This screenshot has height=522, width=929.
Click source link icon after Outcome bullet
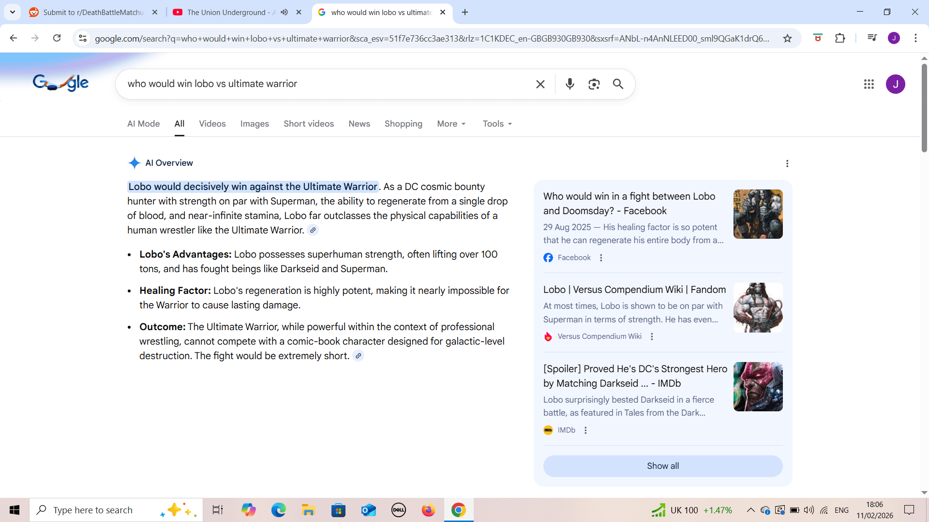(359, 356)
